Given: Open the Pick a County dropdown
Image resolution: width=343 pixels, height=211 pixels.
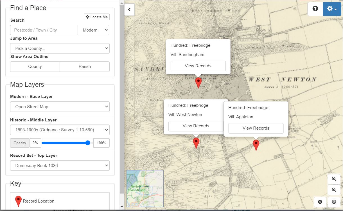Looking at the screenshot, I should (x=60, y=48).
